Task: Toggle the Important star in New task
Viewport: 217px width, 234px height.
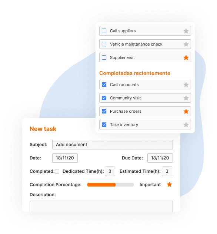Action: 169,184
